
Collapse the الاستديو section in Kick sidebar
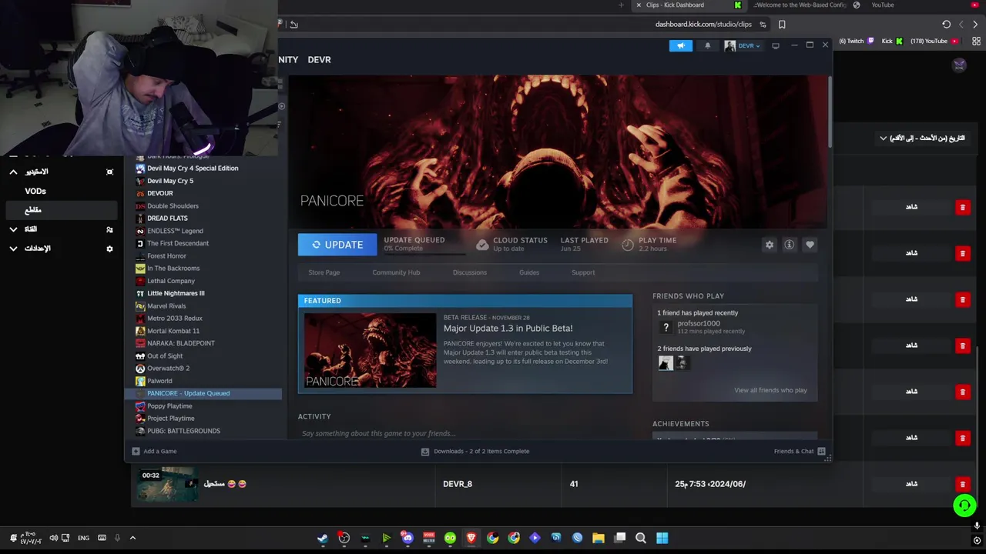point(13,172)
